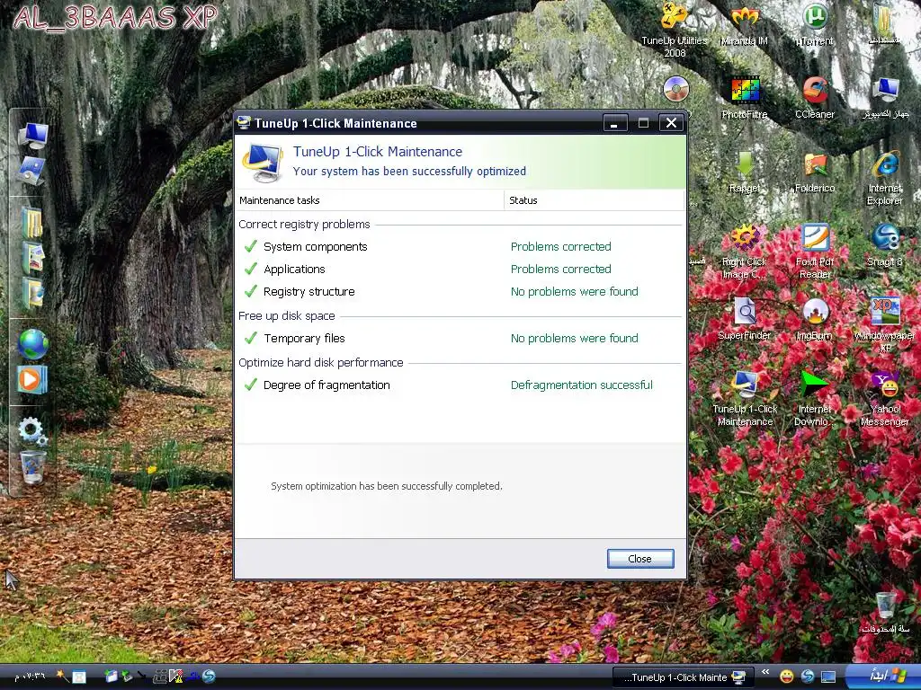The image size is (921, 690).
Task: Click the Control Panel icon in sidebar dock
Action: (x=32, y=171)
